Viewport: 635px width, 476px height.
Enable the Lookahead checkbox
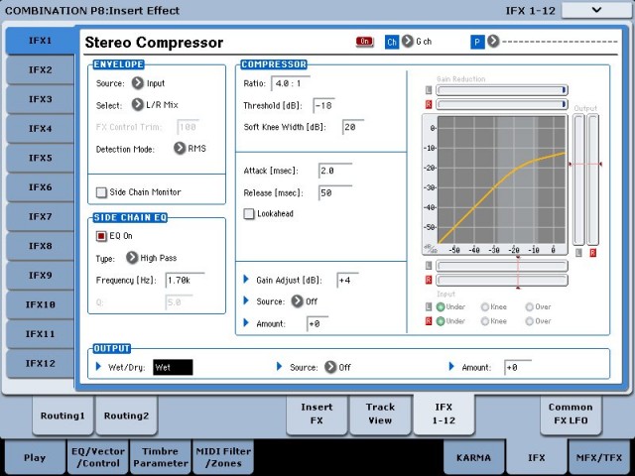(250, 213)
